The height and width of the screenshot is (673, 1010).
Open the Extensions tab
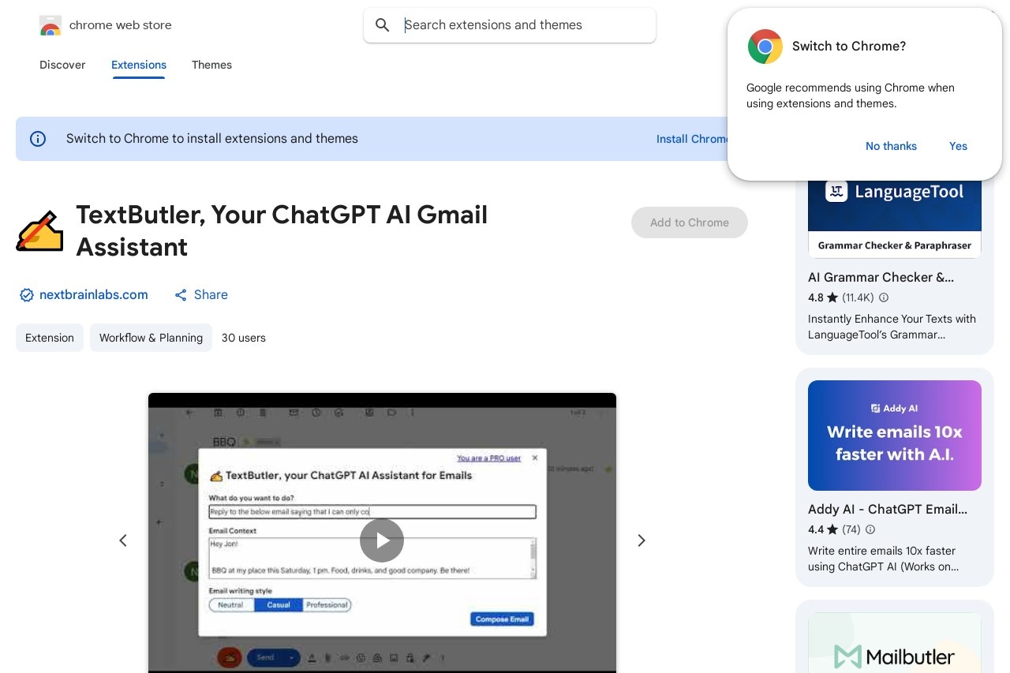pos(139,65)
